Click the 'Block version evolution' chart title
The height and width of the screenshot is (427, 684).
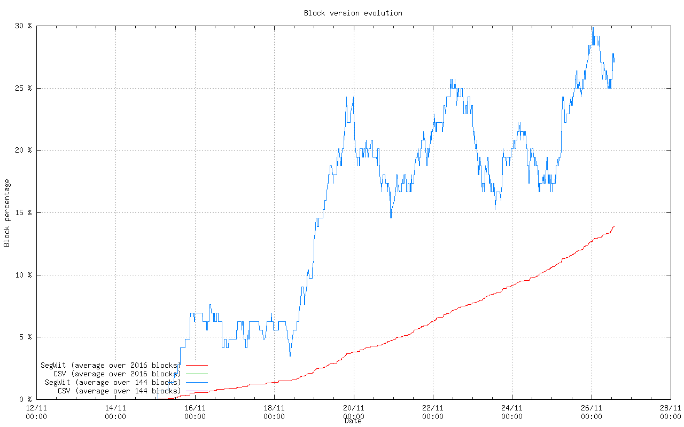353,13
